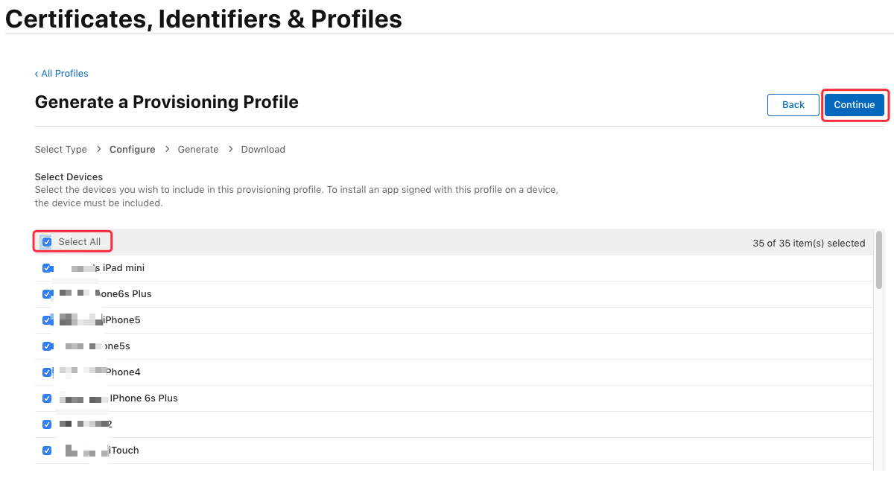Click the chevron arrow before Download step

click(x=230, y=150)
